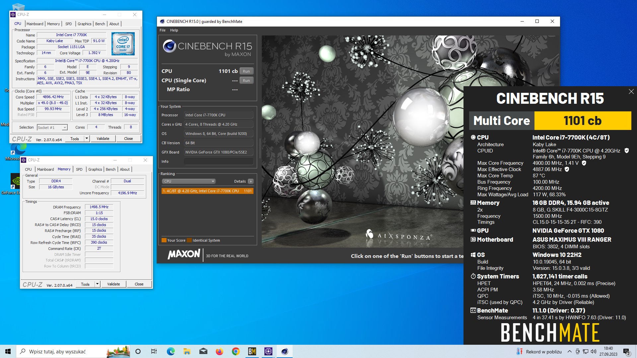Click the taskbar clock showing 18:40
Viewport: 637px width, 358px height.
click(x=608, y=351)
